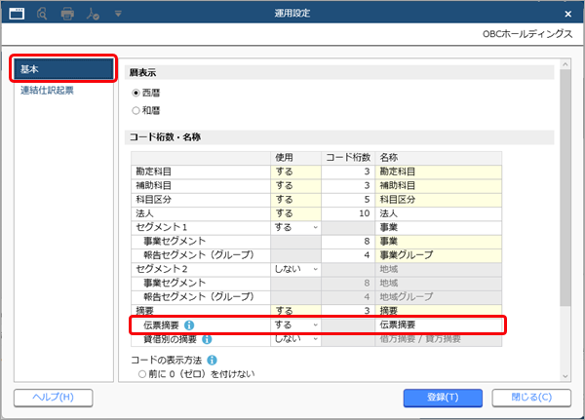Click 事業セグメント コード桁数 8 under セグメント1
This screenshot has height=420, width=585.
(348, 242)
